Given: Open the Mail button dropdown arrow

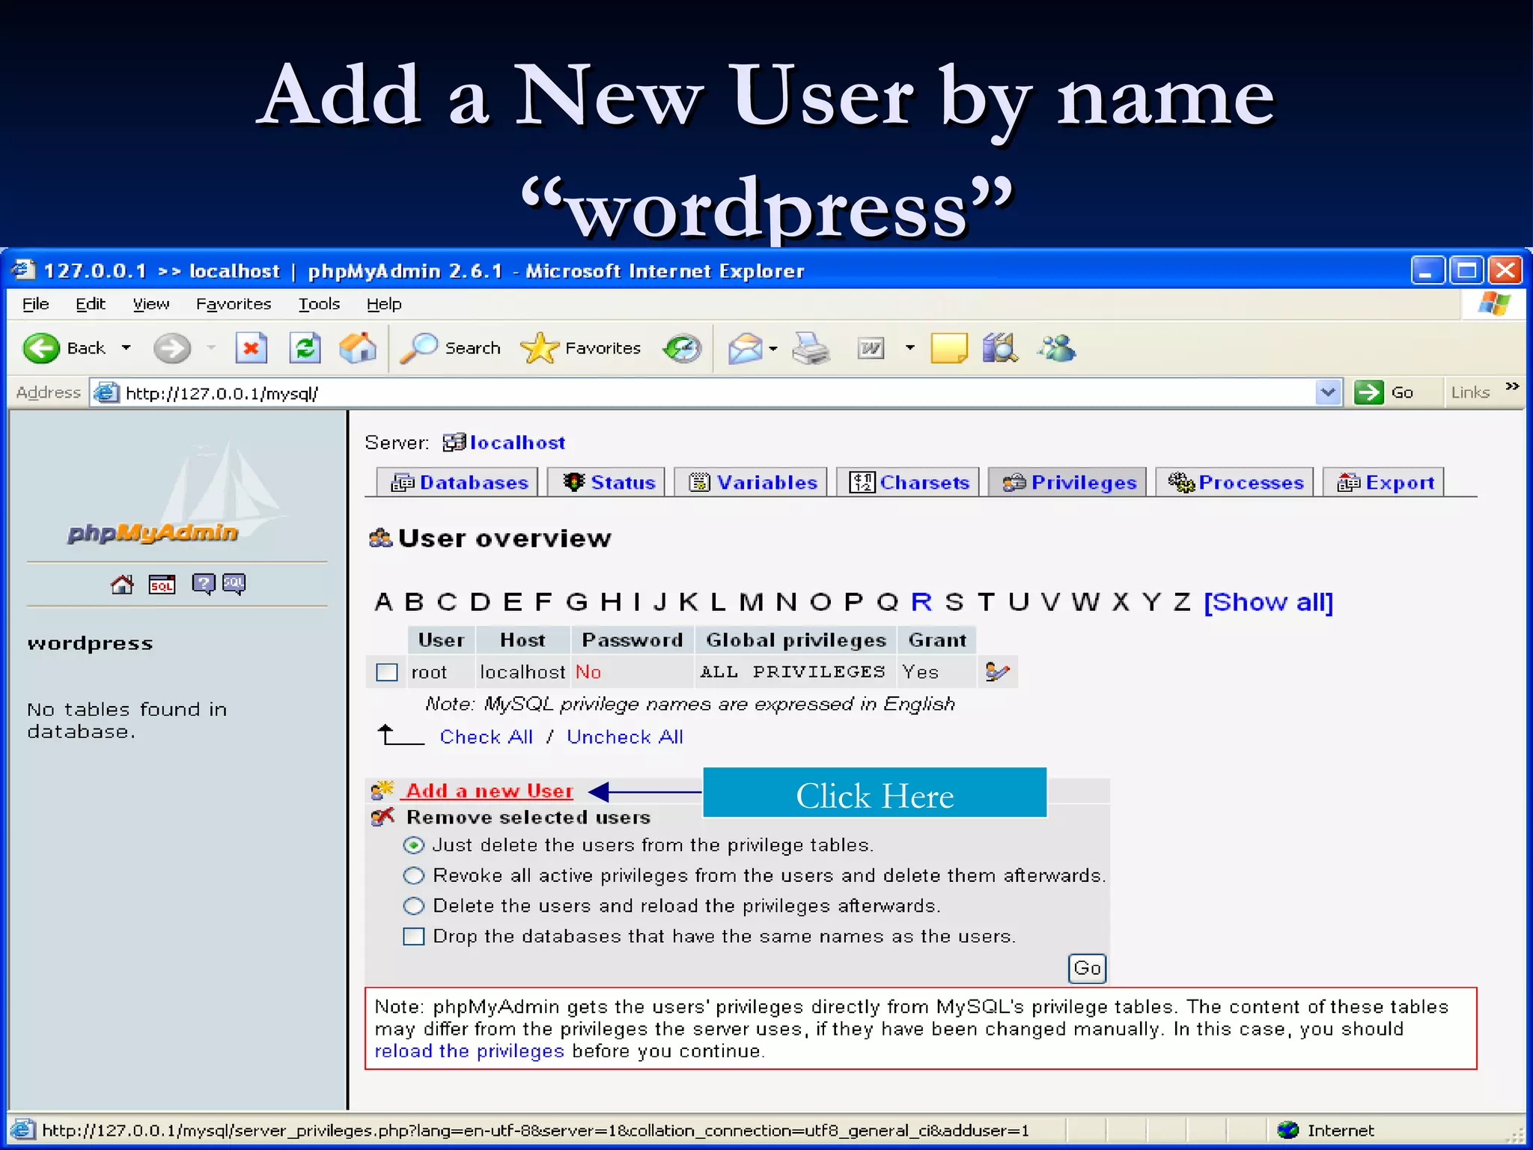Looking at the screenshot, I should (x=772, y=348).
